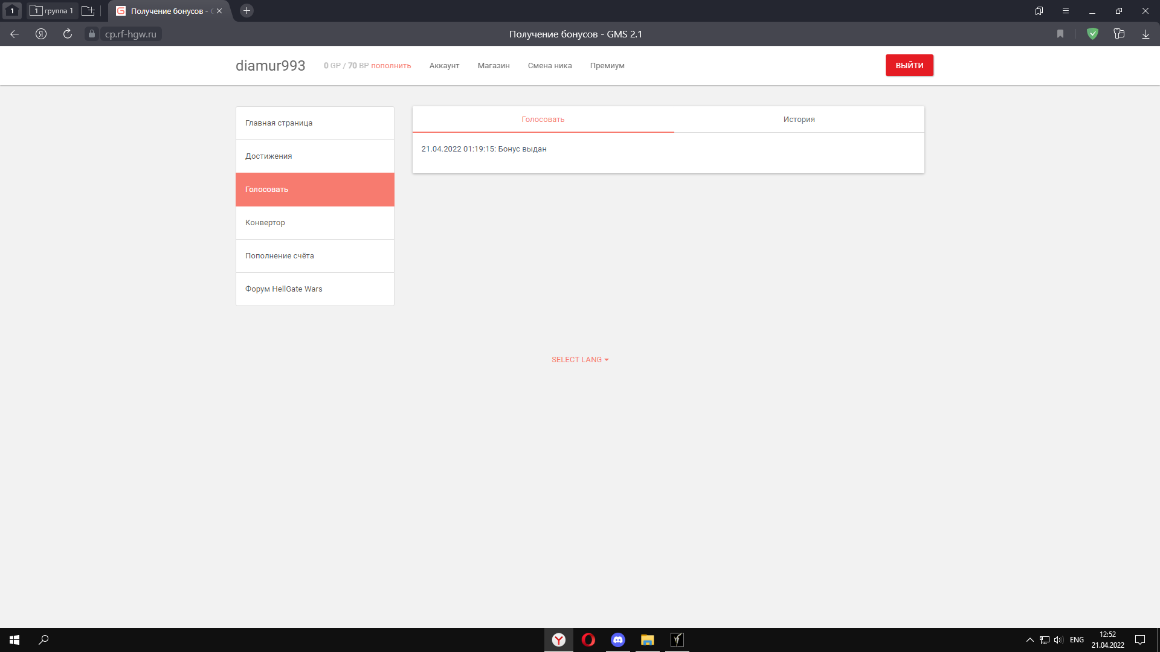Open the Премиум menu item

(x=607, y=66)
